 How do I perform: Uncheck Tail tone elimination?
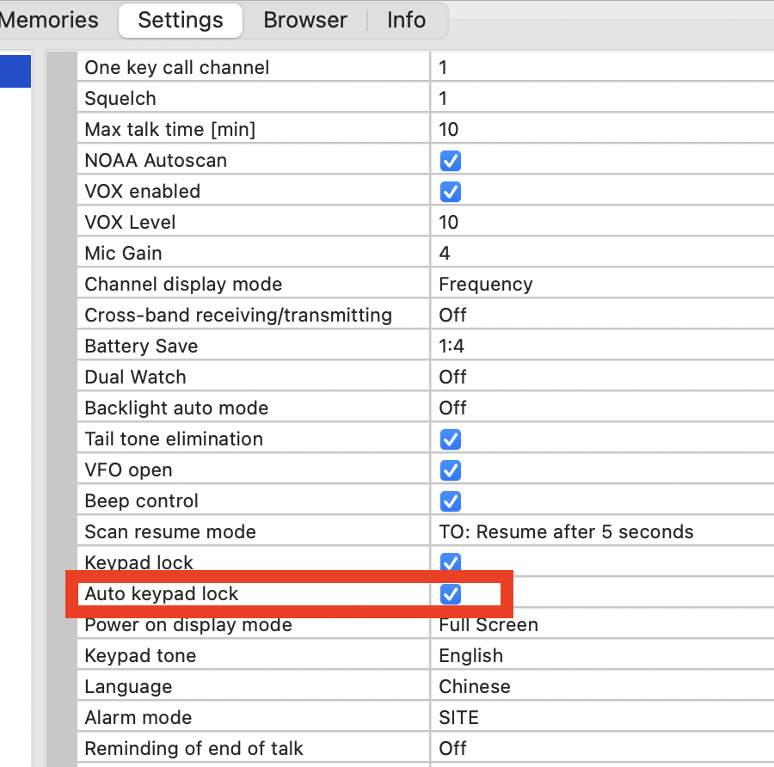(x=450, y=439)
